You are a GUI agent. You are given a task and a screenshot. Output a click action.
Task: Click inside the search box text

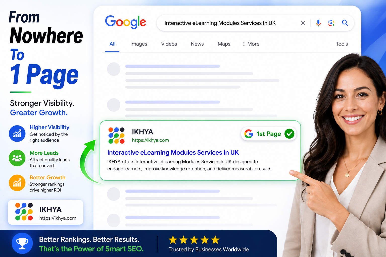(220, 23)
